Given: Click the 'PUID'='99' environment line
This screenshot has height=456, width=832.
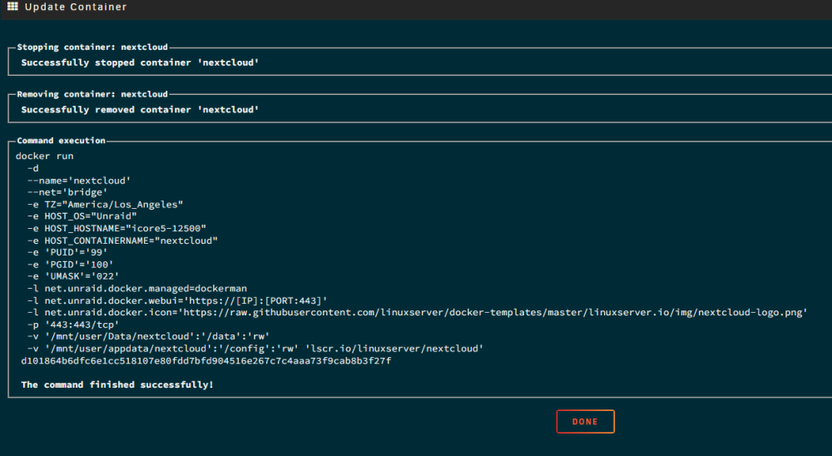Looking at the screenshot, I should [x=67, y=252].
